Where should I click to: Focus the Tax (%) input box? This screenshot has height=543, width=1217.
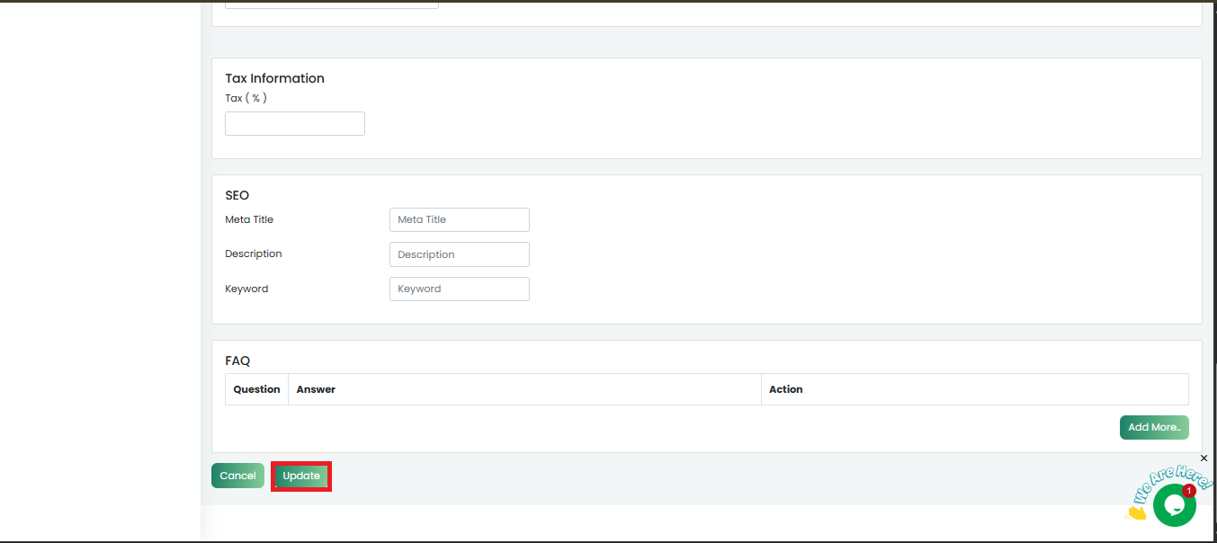click(294, 124)
